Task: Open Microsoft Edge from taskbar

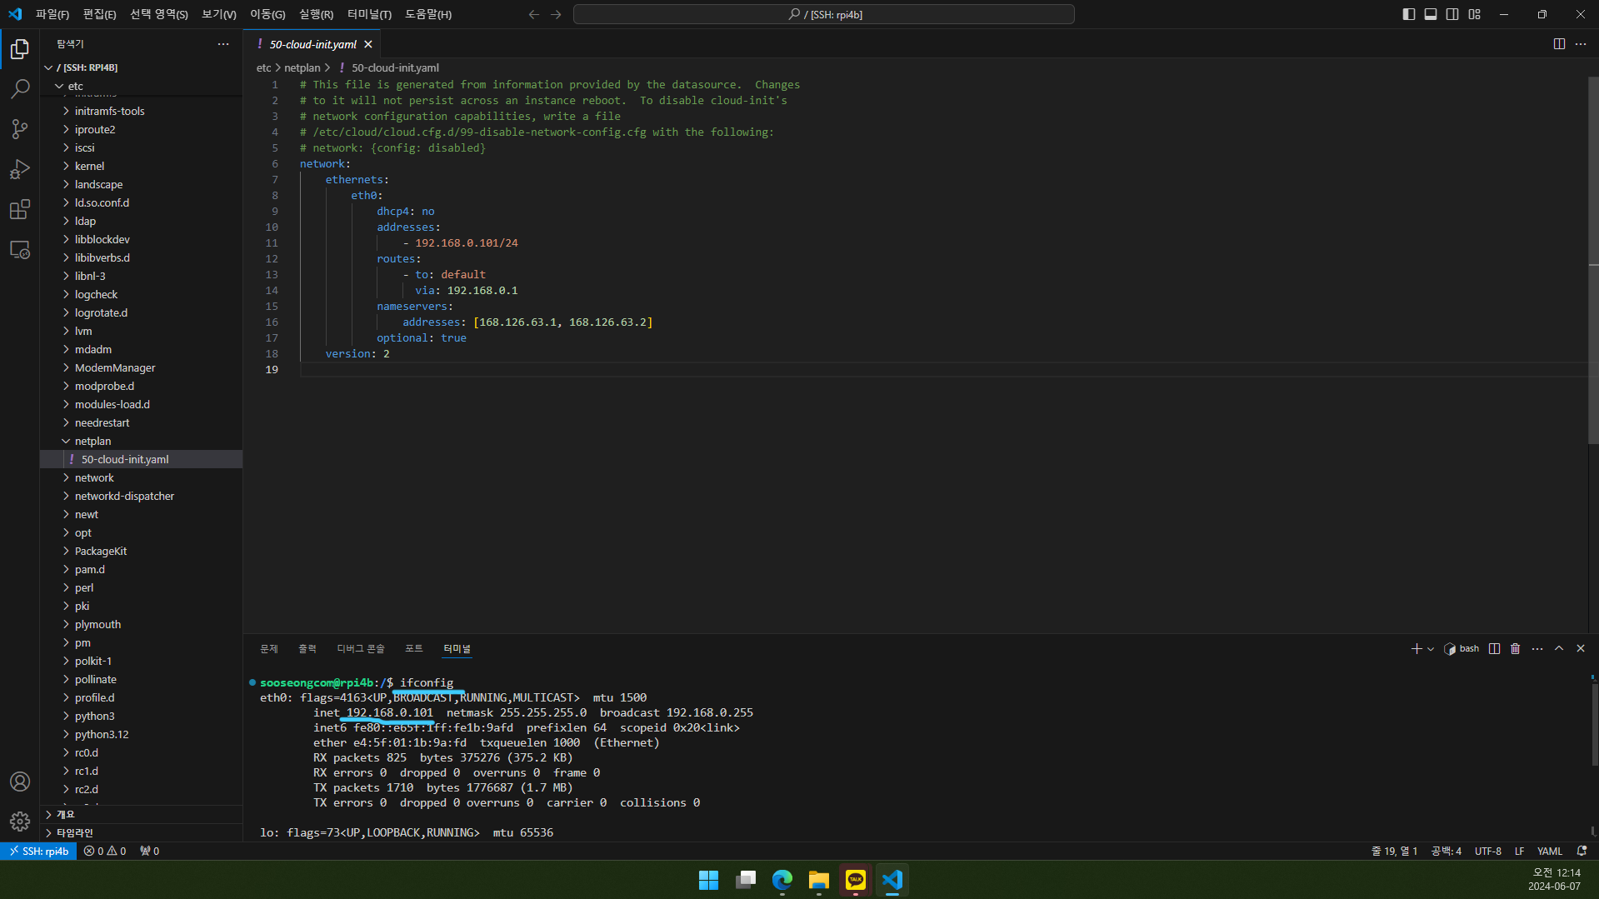Action: [782, 880]
